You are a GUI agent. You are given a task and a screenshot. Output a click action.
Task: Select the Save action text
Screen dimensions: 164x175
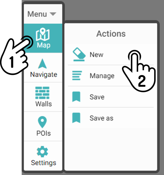97,97
